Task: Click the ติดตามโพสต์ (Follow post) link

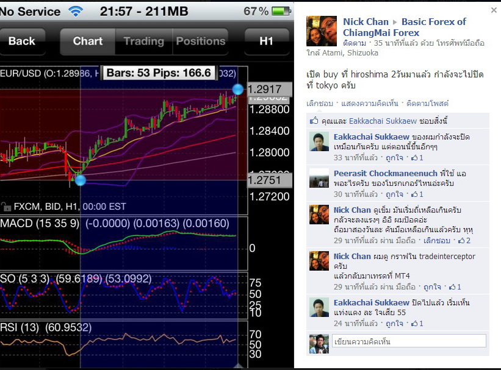Action: click(x=428, y=104)
